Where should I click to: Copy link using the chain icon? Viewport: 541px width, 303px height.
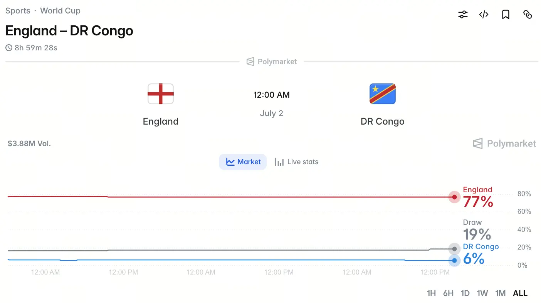coord(528,15)
